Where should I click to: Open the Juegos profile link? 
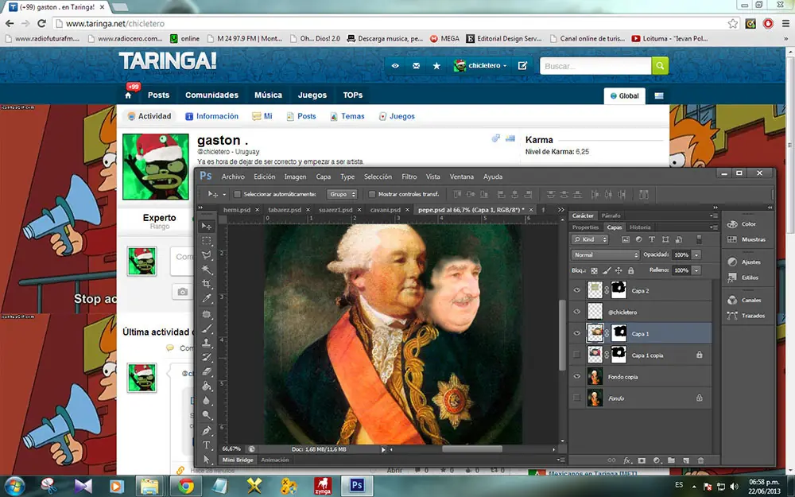coord(397,116)
